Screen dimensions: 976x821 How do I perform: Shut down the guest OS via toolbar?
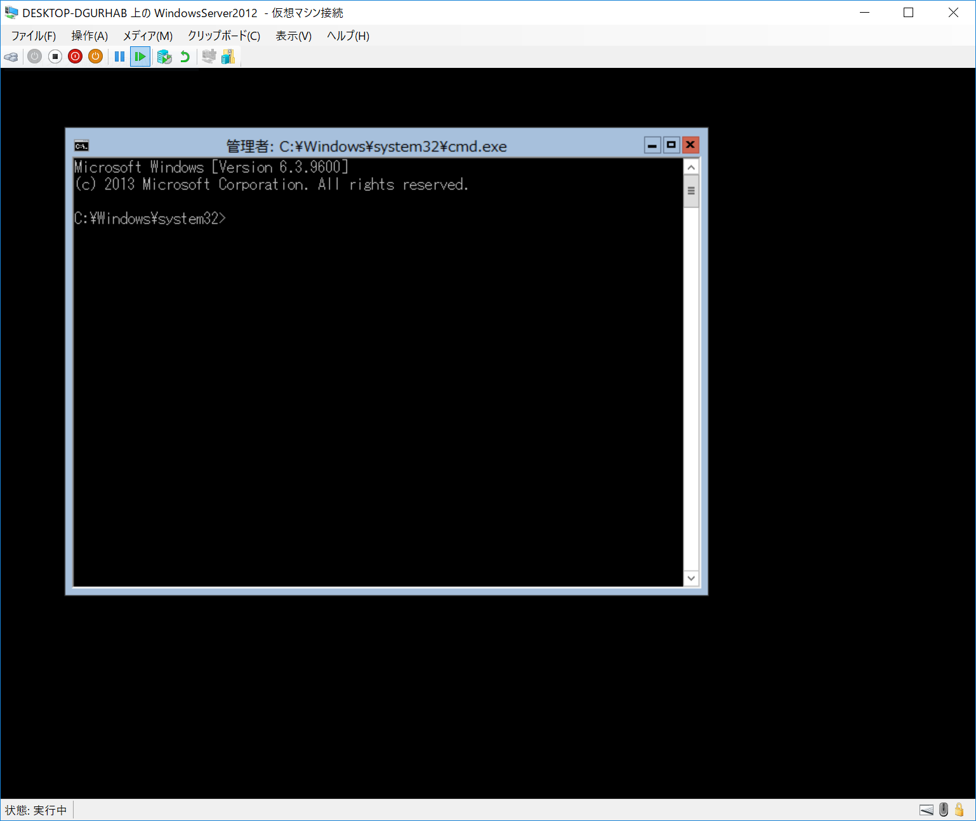75,56
